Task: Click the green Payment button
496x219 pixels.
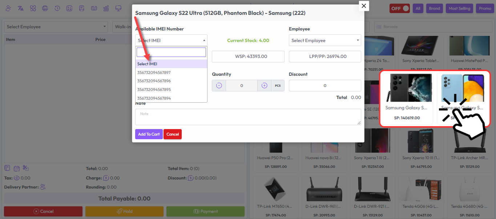Action: [205, 211]
